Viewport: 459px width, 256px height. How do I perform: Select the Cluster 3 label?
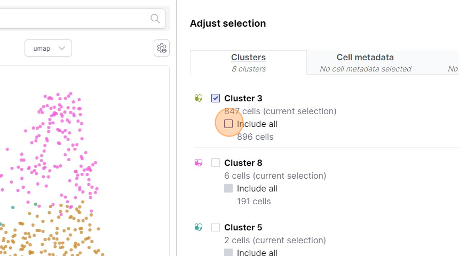click(x=243, y=98)
